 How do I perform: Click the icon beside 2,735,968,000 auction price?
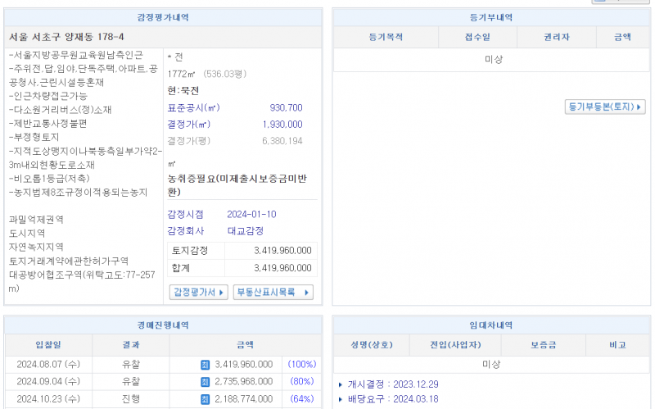206,382
